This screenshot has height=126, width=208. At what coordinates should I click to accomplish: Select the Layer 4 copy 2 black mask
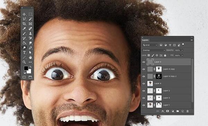point(159,76)
